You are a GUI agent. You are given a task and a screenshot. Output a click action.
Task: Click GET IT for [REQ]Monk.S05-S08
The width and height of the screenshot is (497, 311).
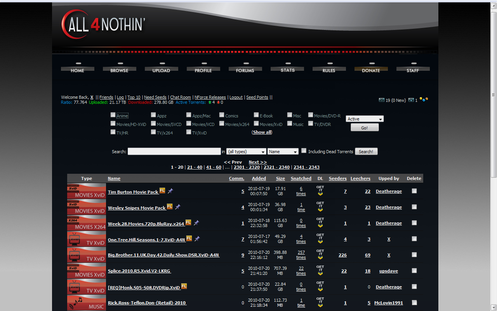(320, 287)
